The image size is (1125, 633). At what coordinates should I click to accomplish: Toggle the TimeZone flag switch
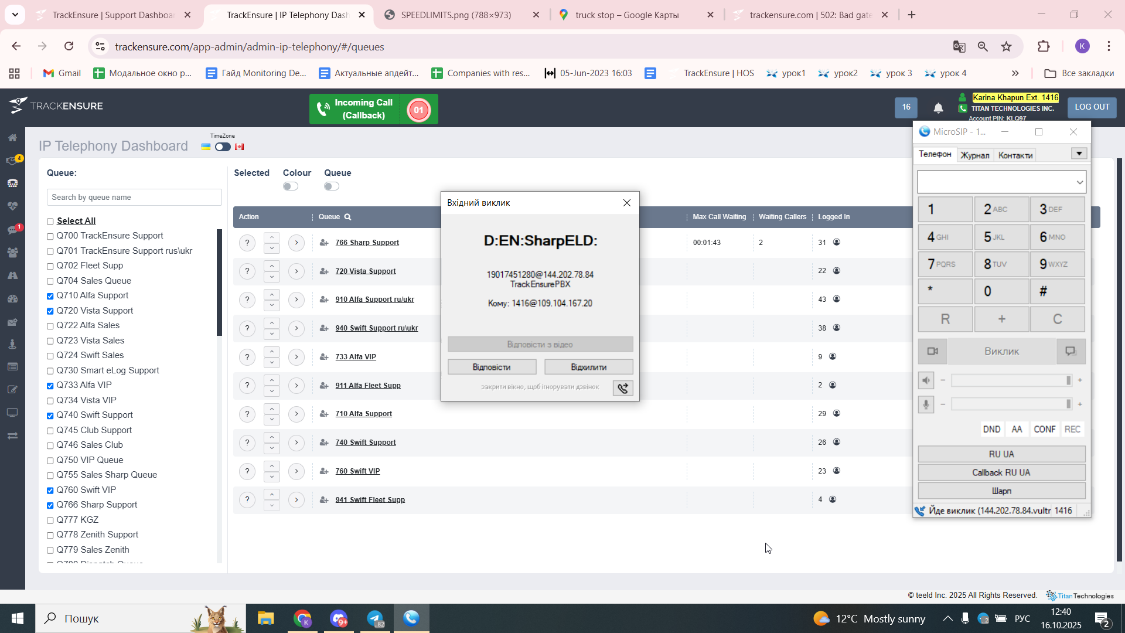[x=223, y=147]
